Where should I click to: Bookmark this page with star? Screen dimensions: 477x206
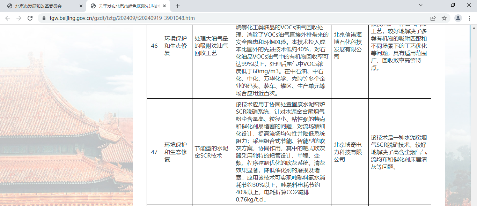pos(444,18)
